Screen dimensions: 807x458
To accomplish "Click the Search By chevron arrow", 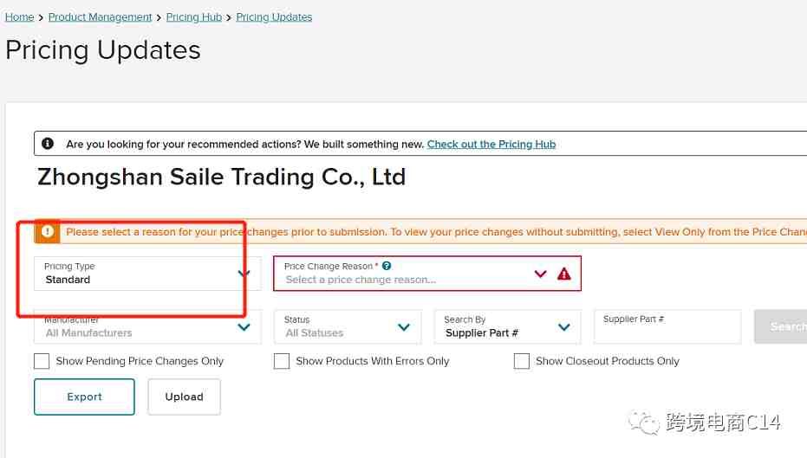I will (x=564, y=327).
